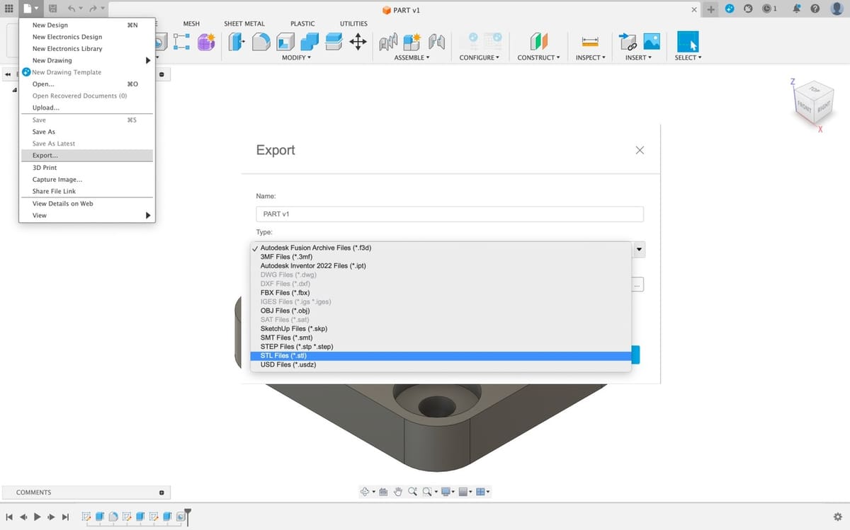This screenshot has width=850, height=530.
Task: Expand the Type combo box arrow
Action: coord(640,249)
